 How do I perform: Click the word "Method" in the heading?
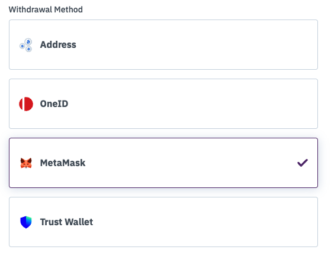(x=69, y=9)
